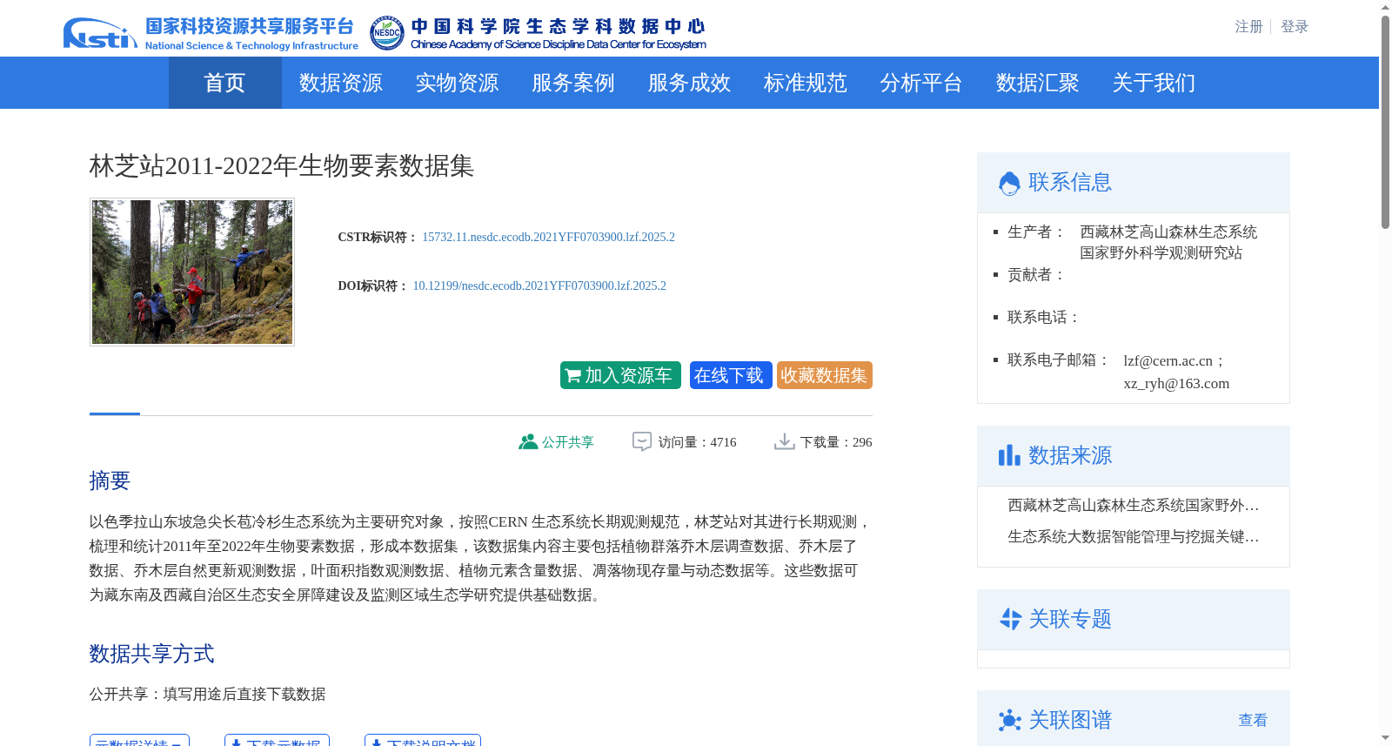Click the 访问量 visits comment icon
Screen dimensions: 1392x746
point(642,442)
